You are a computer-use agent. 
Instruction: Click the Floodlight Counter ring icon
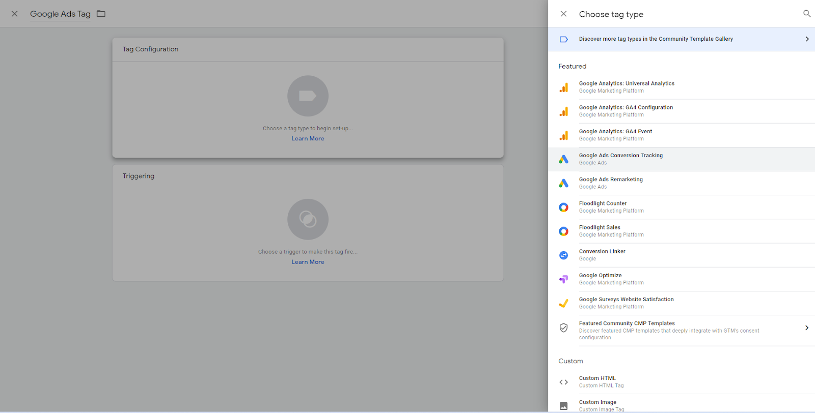point(563,207)
